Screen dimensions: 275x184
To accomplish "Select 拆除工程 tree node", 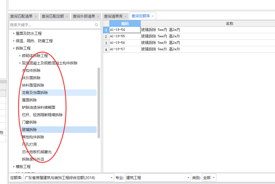I will [x=23, y=48].
